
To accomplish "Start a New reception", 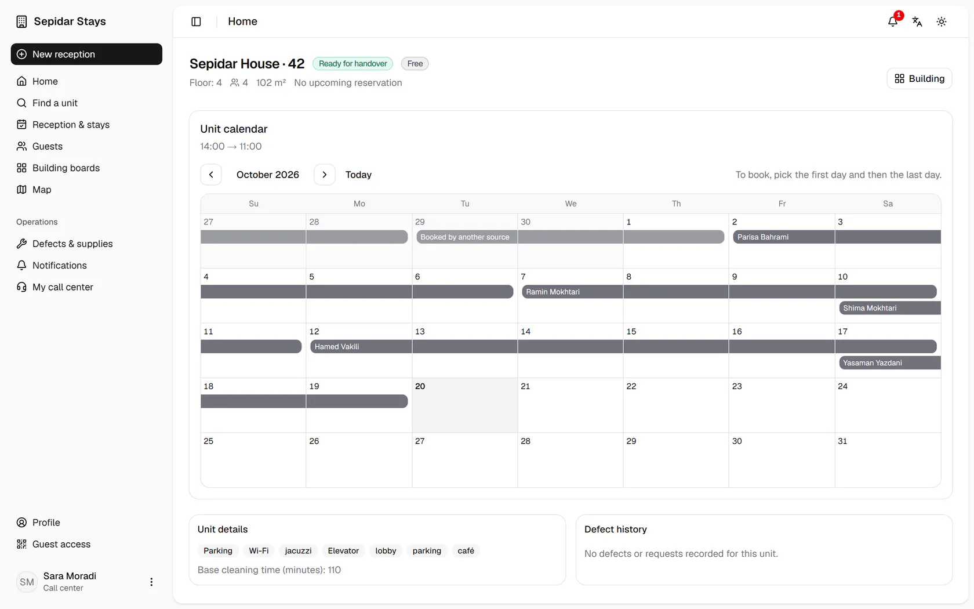I will pyautogui.click(x=86, y=54).
